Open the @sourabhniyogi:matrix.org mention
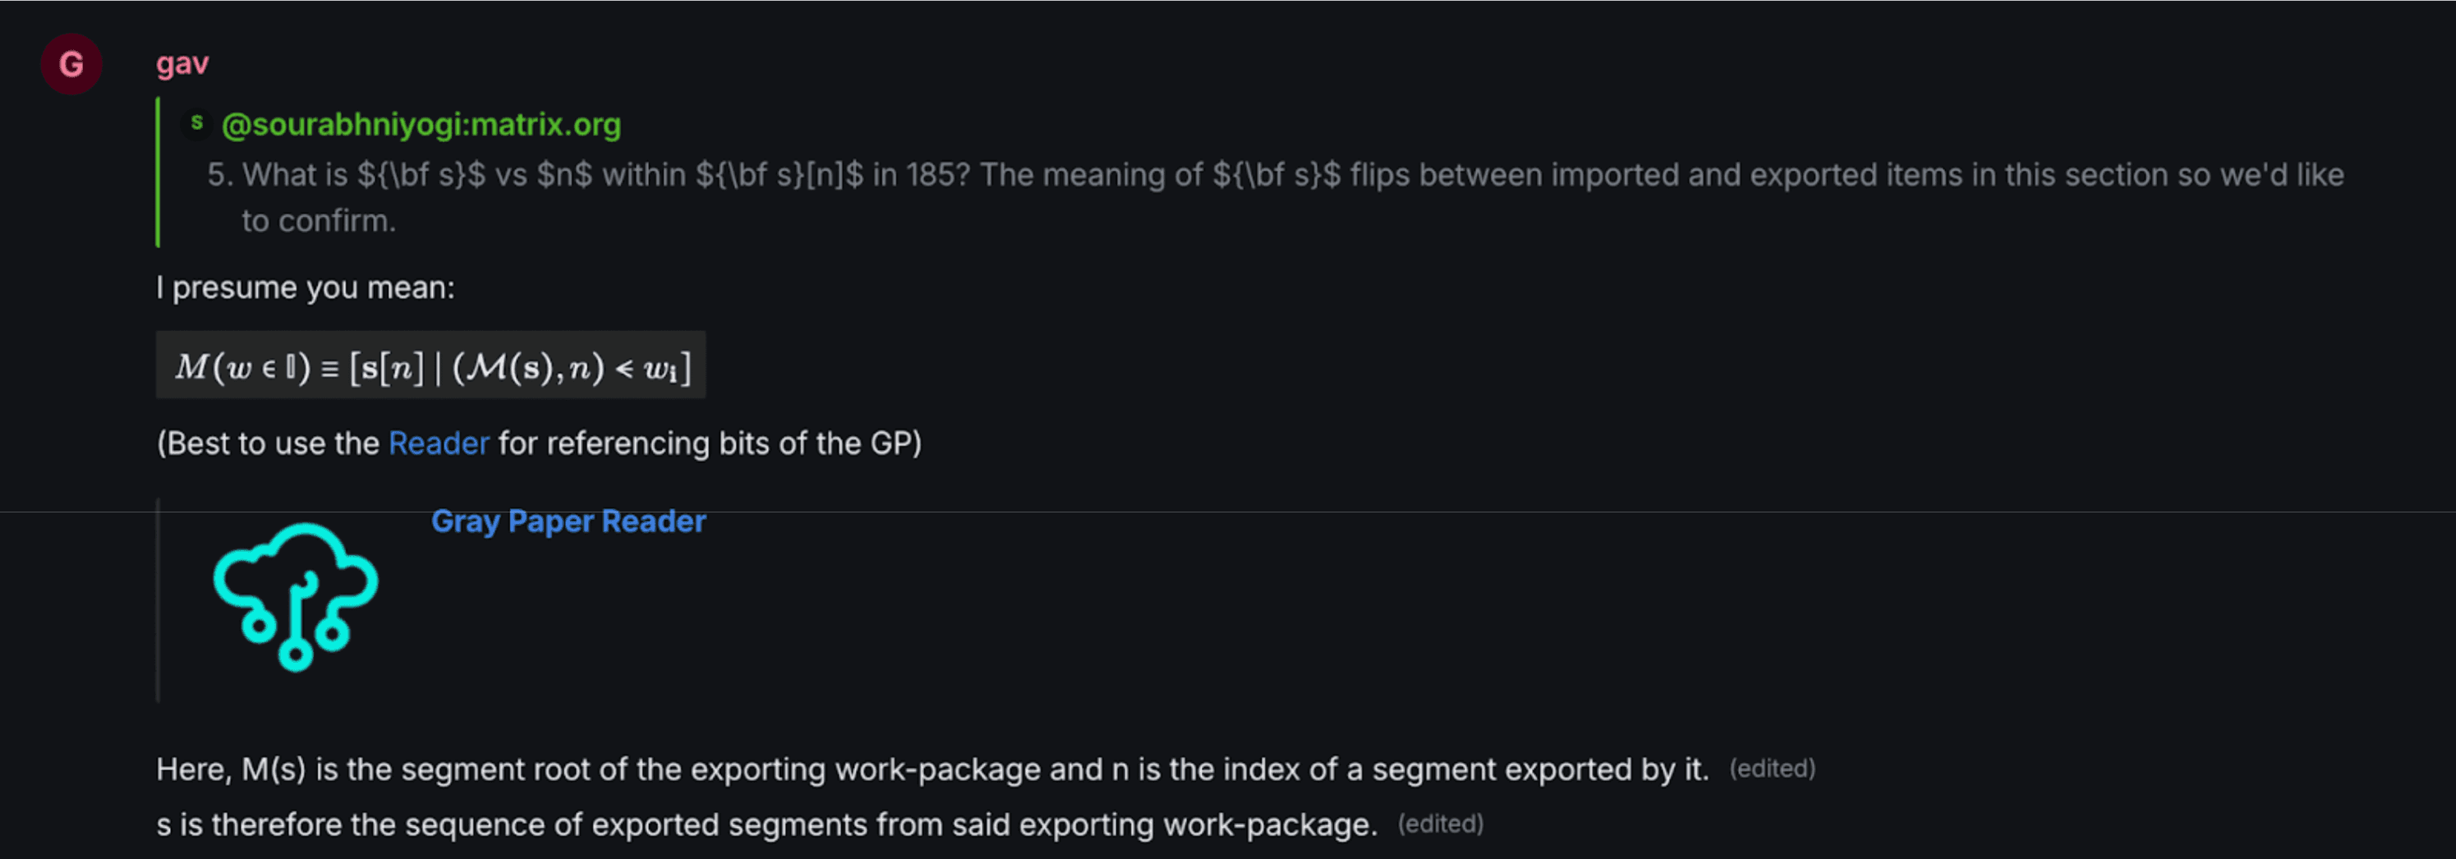Viewport: 2456px width, 859px height. click(x=421, y=125)
